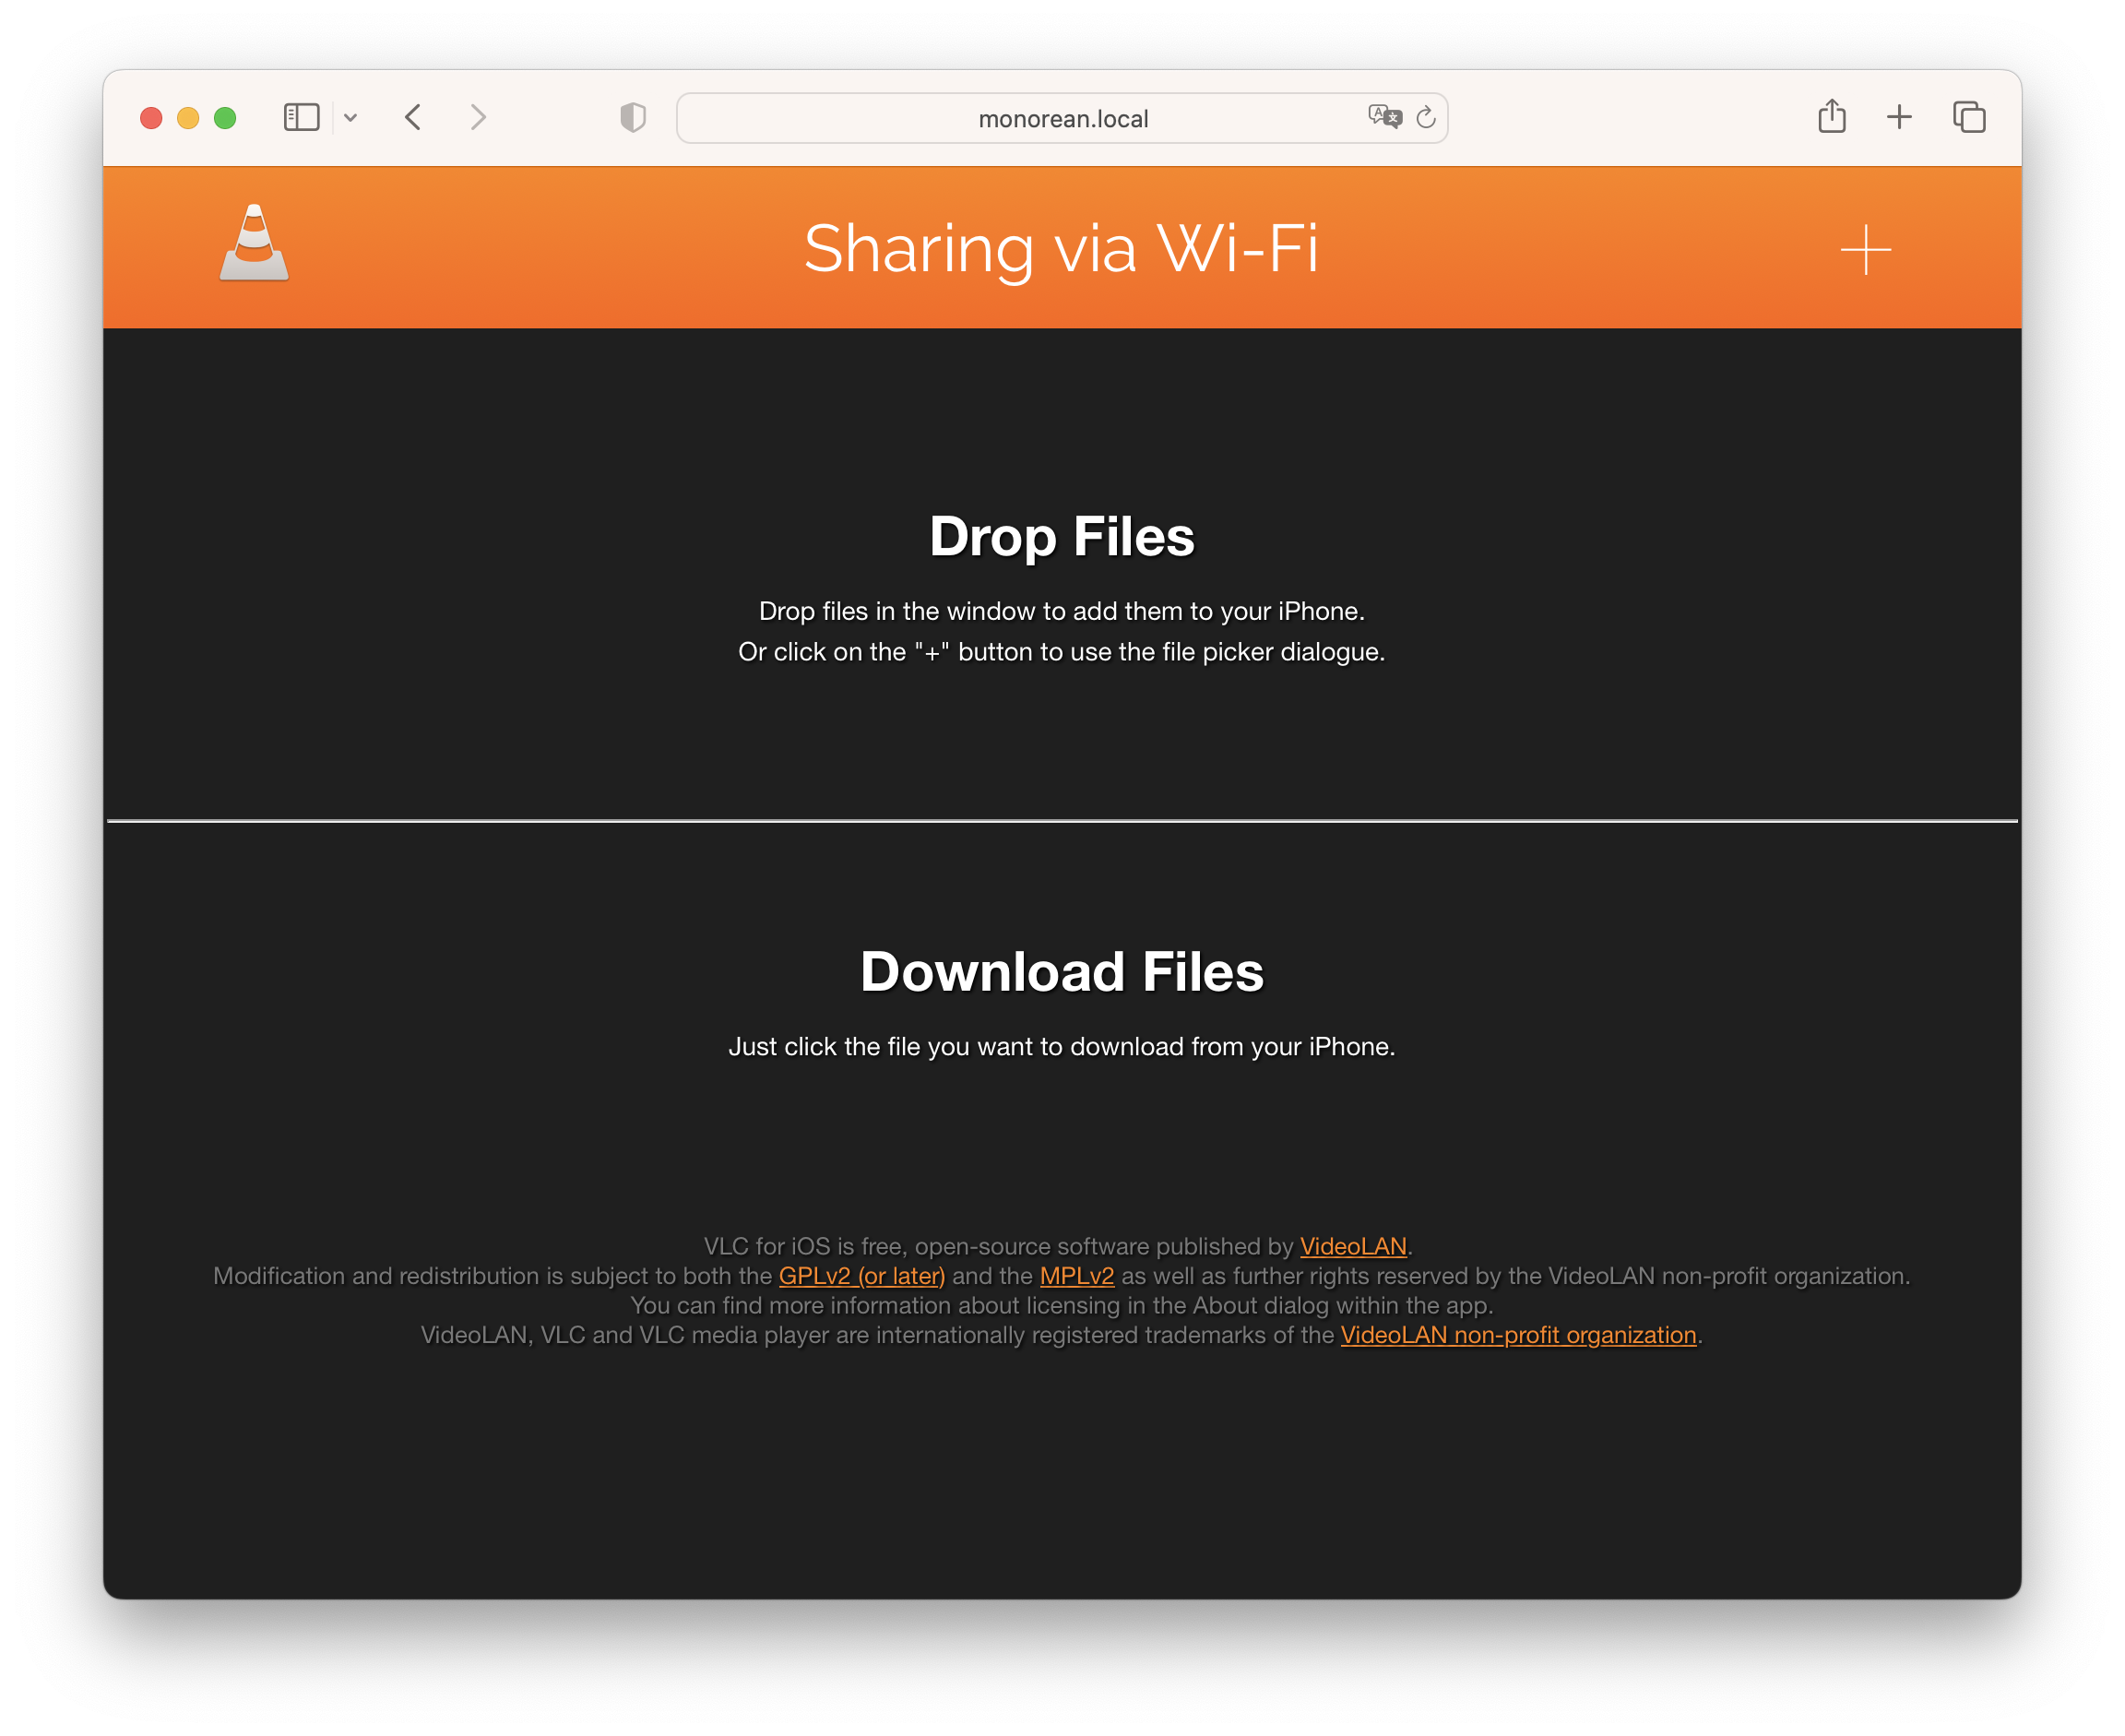Click the VLC cone logo
The height and width of the screenshot is (1736, 2125).
click(x=254, y=243)
